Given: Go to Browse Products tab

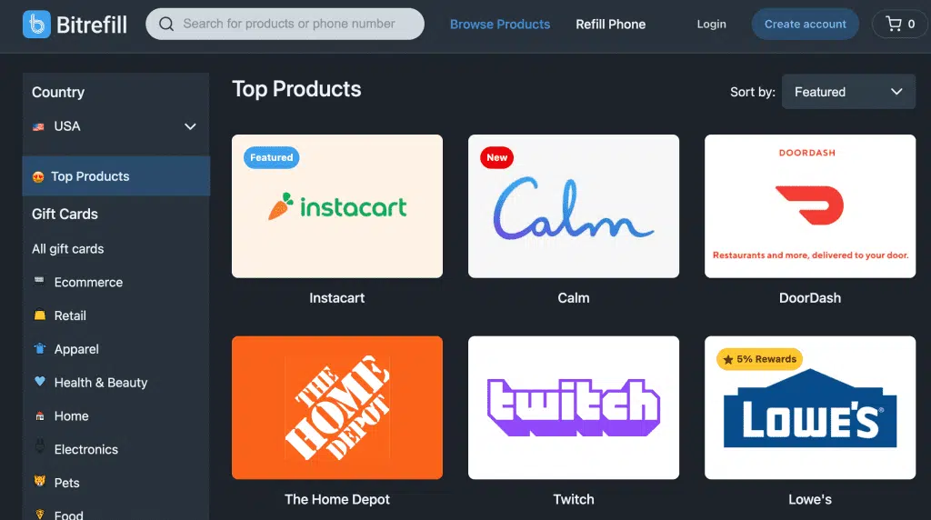Looking at the screenshot, I should coord(500,25).
